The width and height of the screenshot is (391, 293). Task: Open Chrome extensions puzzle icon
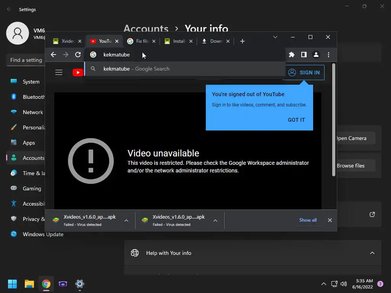(291, 55)
